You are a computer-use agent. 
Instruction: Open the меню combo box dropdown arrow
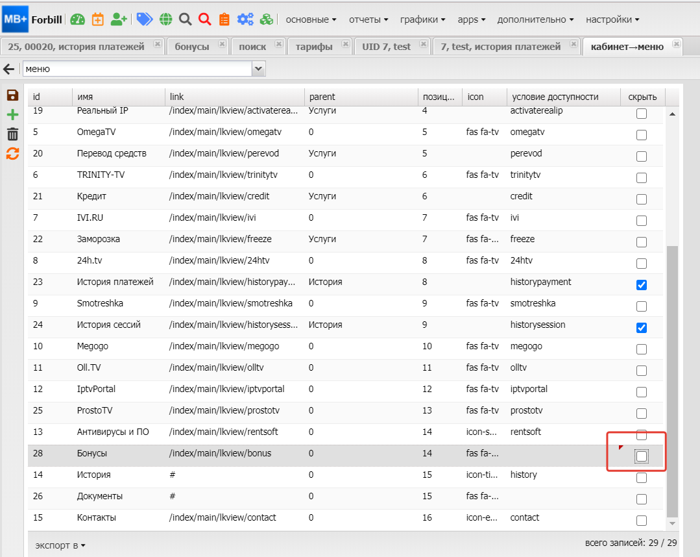pos(258,69)
